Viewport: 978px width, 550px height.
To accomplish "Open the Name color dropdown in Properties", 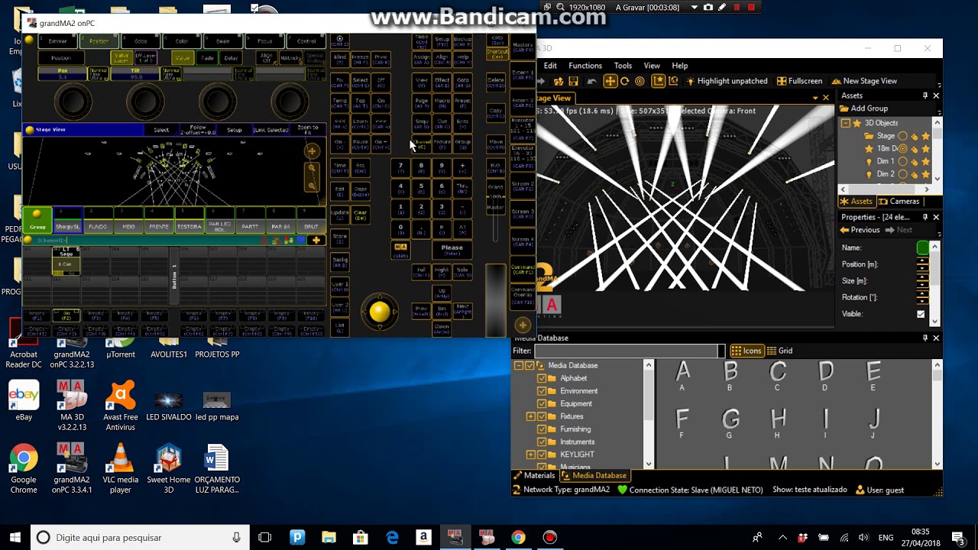I will click(922, 247).
